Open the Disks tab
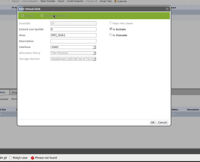The image size is (200, 162). [2, 92]
